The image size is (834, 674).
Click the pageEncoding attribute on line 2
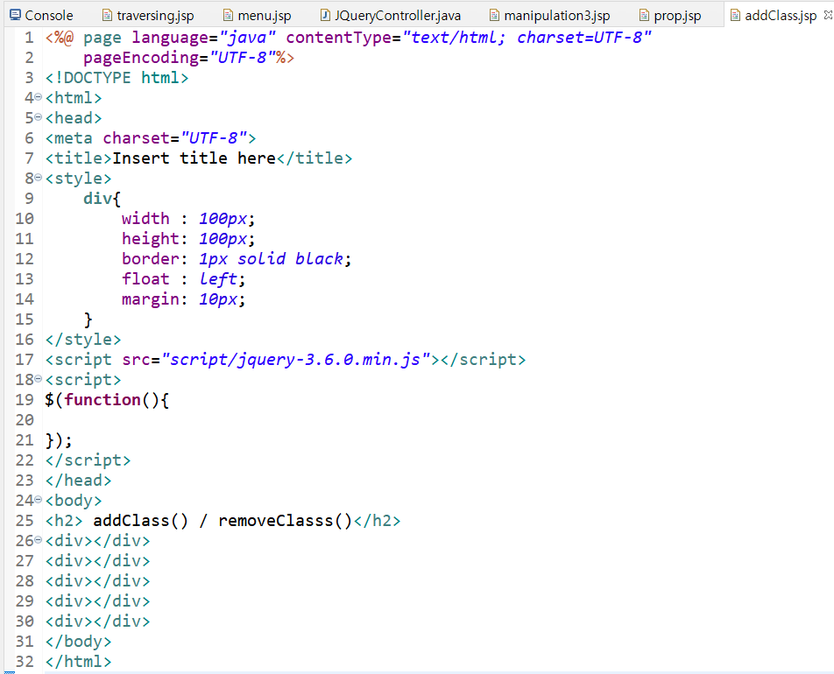point(141,58)
